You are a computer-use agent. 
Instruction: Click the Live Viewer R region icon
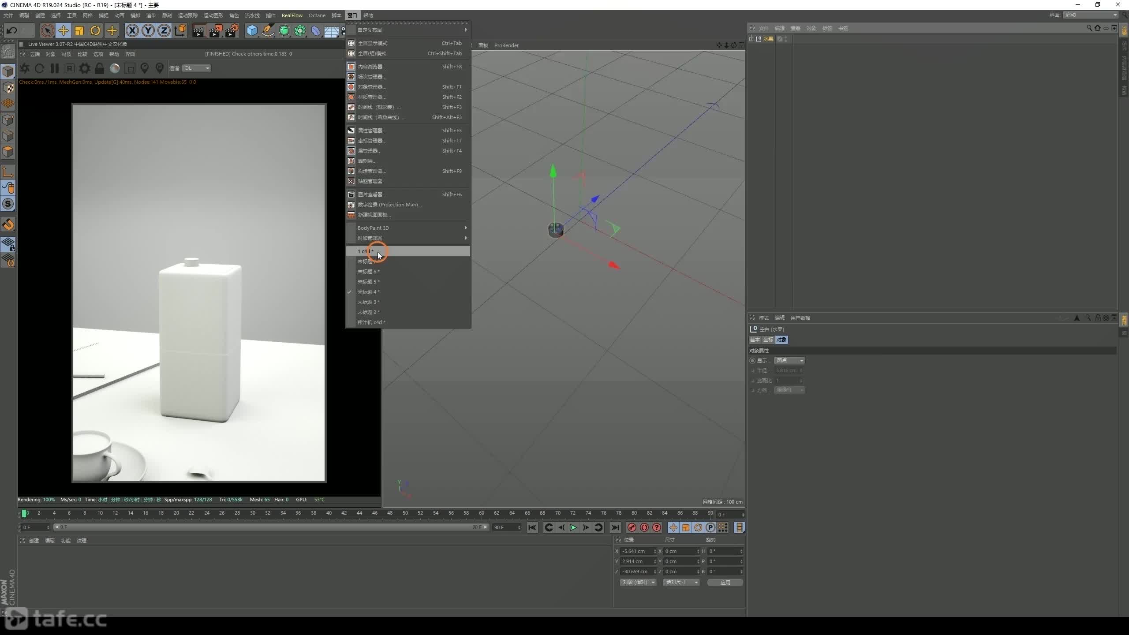(x=69, y=68)
